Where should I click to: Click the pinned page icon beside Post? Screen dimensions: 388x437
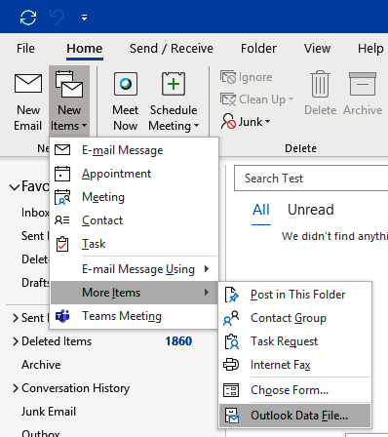click(x=232, y=295)
